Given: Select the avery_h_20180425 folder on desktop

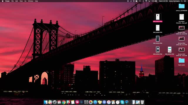Looking at the screenshot, I should click(182, 7).
